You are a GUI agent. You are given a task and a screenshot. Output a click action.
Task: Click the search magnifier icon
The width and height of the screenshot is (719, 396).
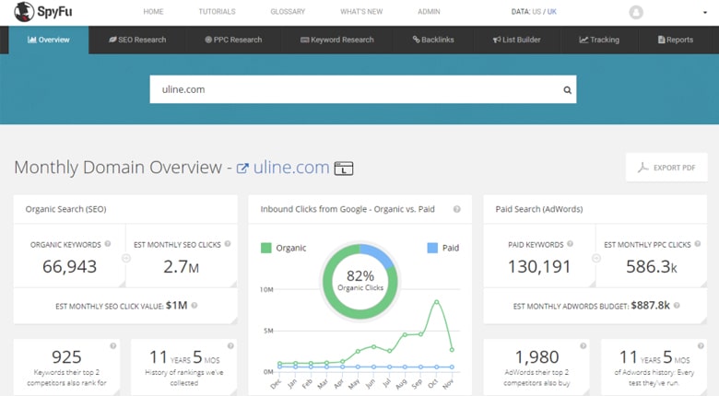pyautogui.click(x=567, y=90)
